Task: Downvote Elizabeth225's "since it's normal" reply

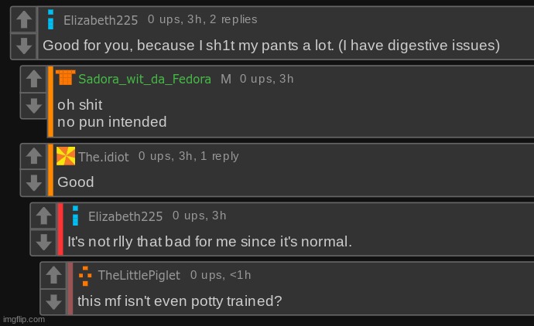Action: pyautogui.click(x=43, y=242)
